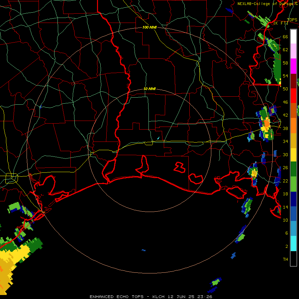Click the legend value 34
Viewport: 299px width, 299px height.
tap(285, 141)
